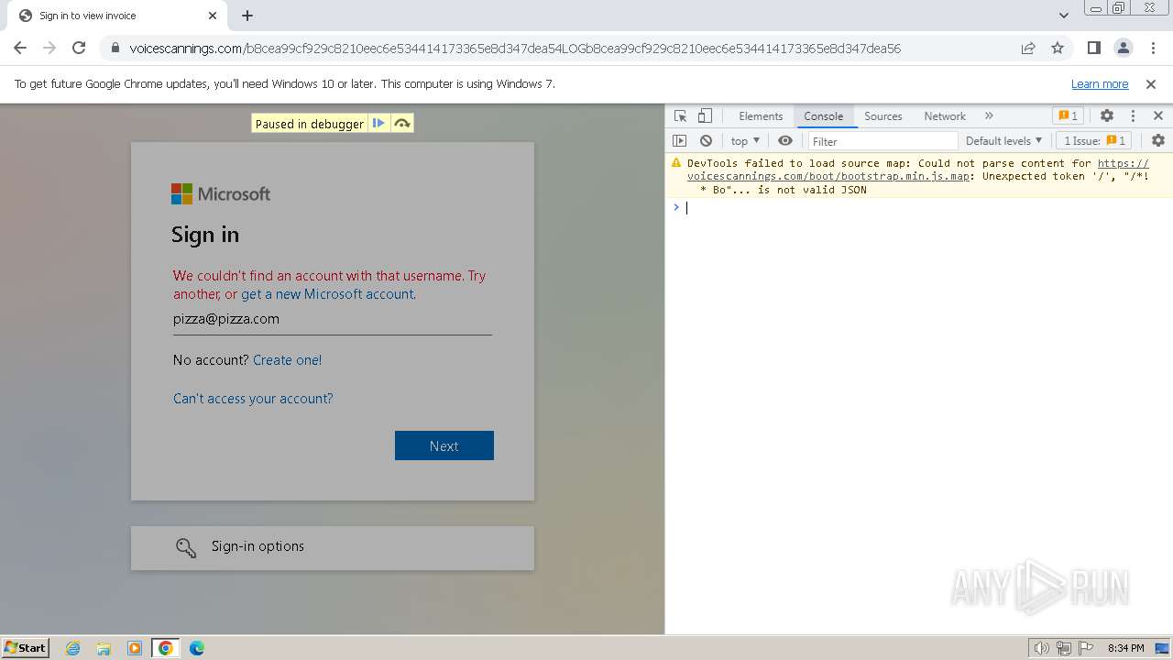The width and height of the screenshot is (1173, 660).
Task: Select Chrome in the taskbar
Action: (166, 648)
